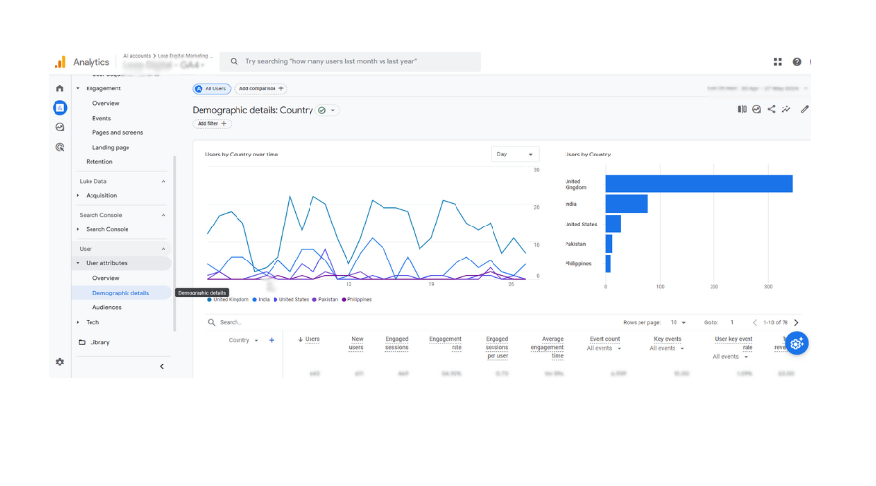Open the Day granularity dropdown
Screen dimensions: 876x486
pyautogui.click(x=515, y=154)
